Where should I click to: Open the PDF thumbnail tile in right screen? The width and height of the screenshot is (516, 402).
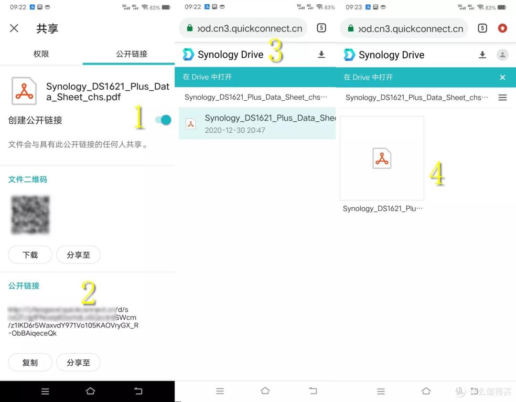382,158
